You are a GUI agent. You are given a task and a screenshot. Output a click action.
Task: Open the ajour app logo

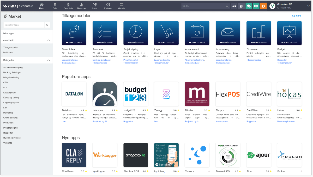[x=259, y=155]
